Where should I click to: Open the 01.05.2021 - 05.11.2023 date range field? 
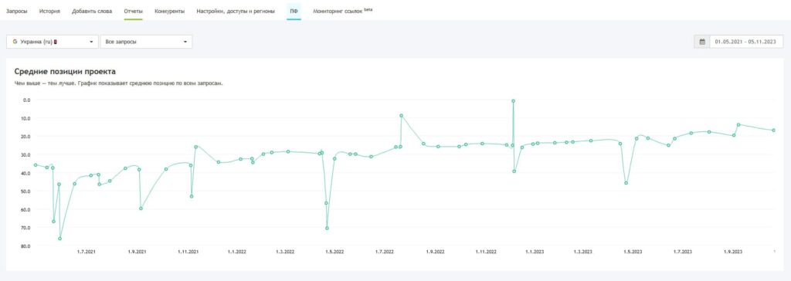(x=746, y=42)
